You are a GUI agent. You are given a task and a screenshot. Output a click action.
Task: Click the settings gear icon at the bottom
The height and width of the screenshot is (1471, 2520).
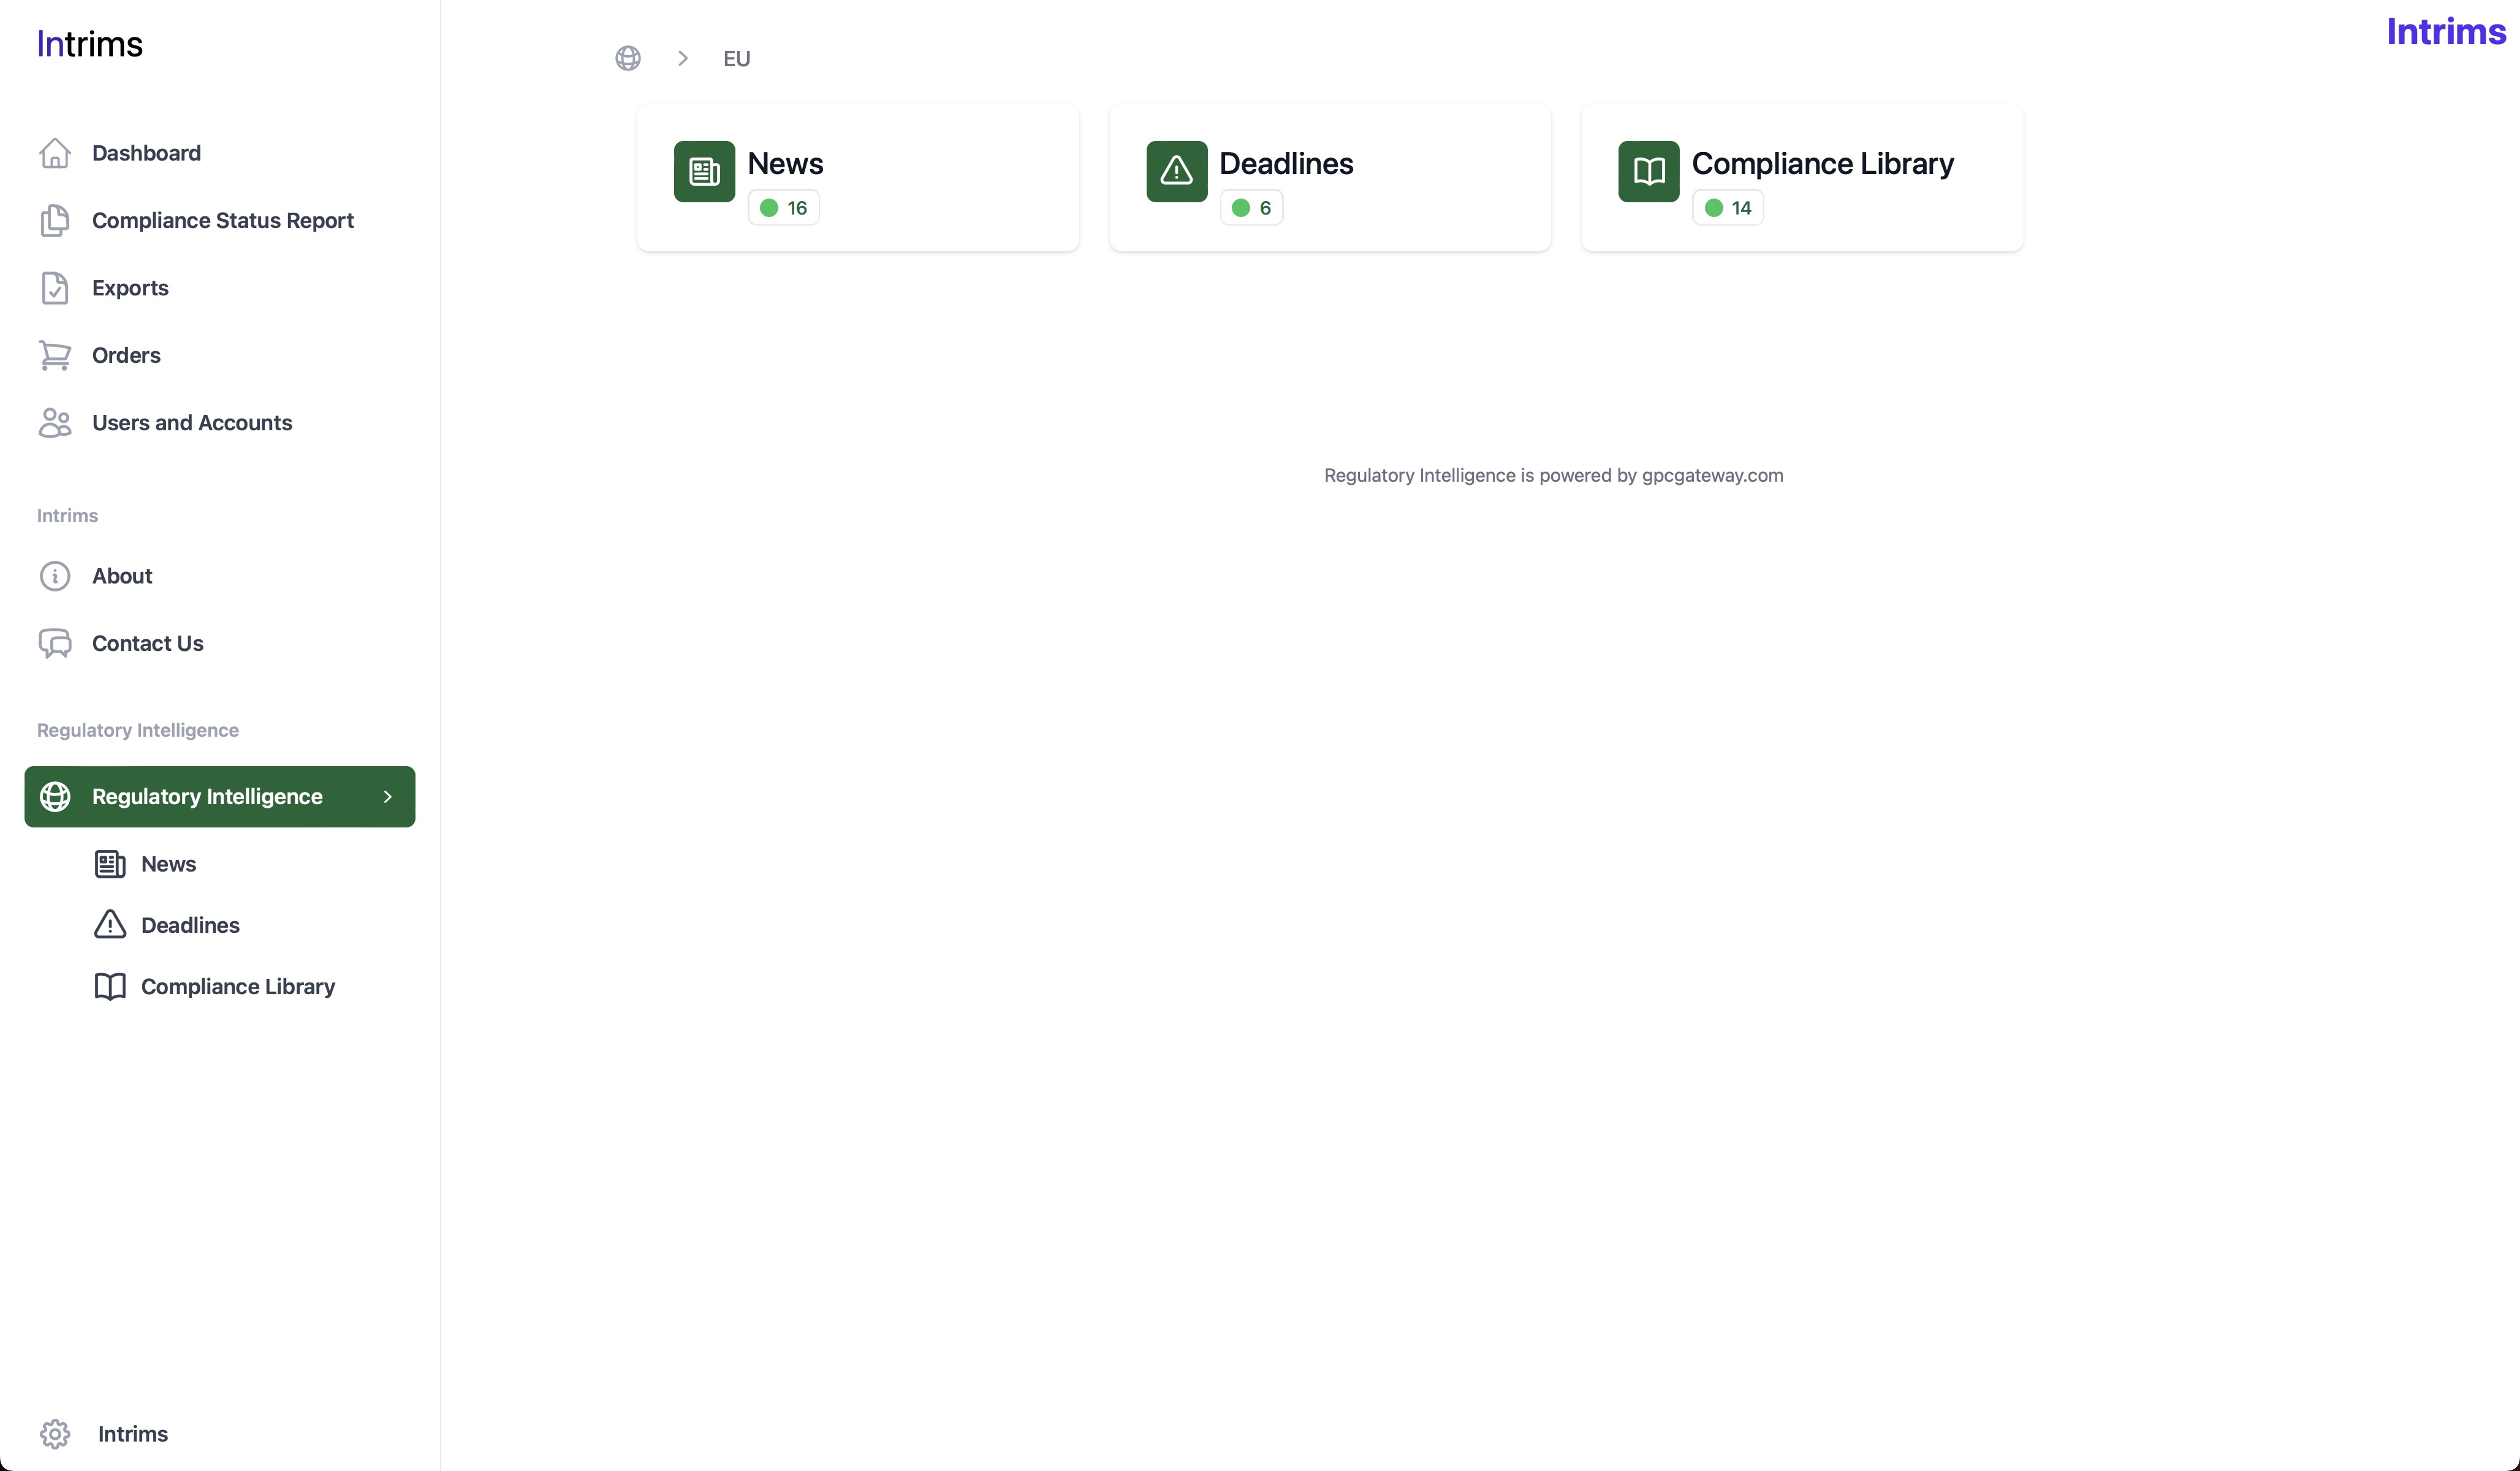tap(55, 1433)
